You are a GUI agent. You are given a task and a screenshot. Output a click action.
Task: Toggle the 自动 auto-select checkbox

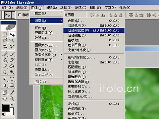click(20, 15)
